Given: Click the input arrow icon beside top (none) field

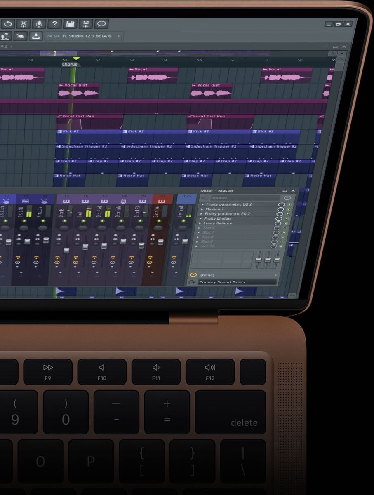Looking at the screenshot, I should point(205,198).
